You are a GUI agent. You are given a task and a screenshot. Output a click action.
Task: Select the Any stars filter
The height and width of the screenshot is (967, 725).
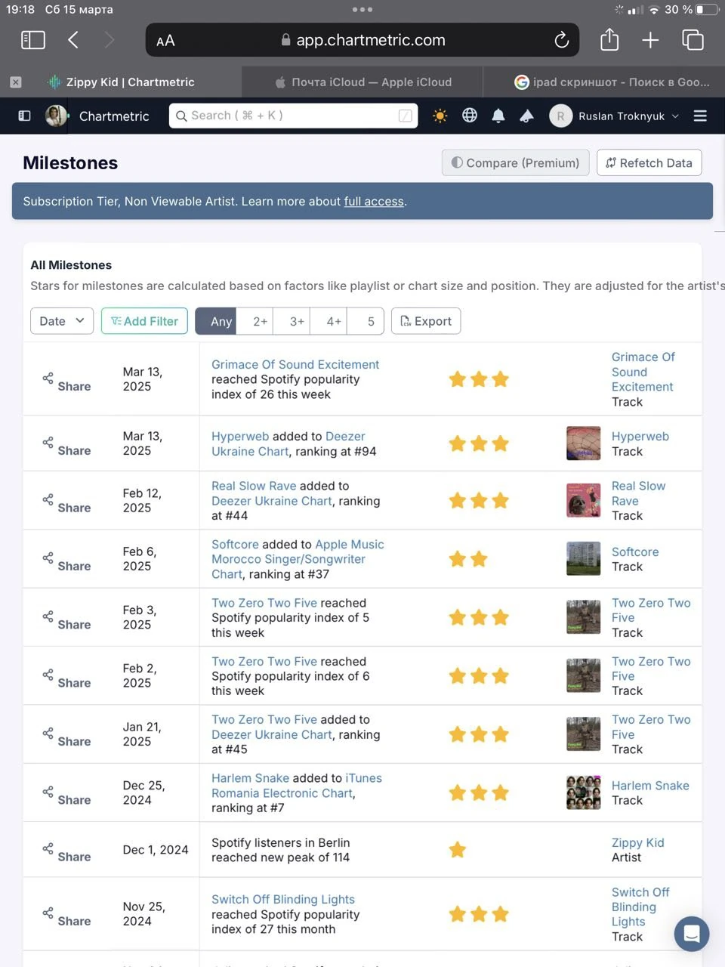(217, 321)
